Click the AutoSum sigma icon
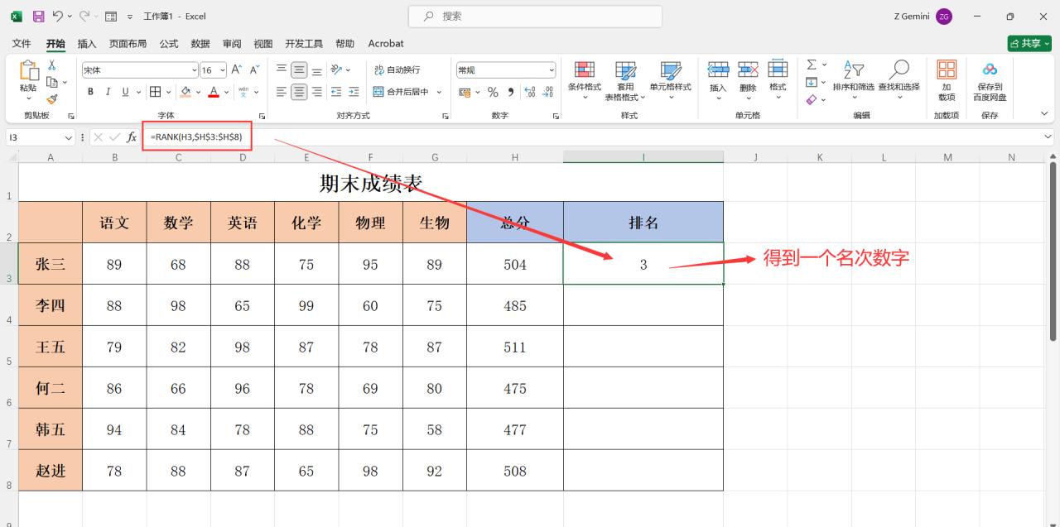 (x=812, y=65)
